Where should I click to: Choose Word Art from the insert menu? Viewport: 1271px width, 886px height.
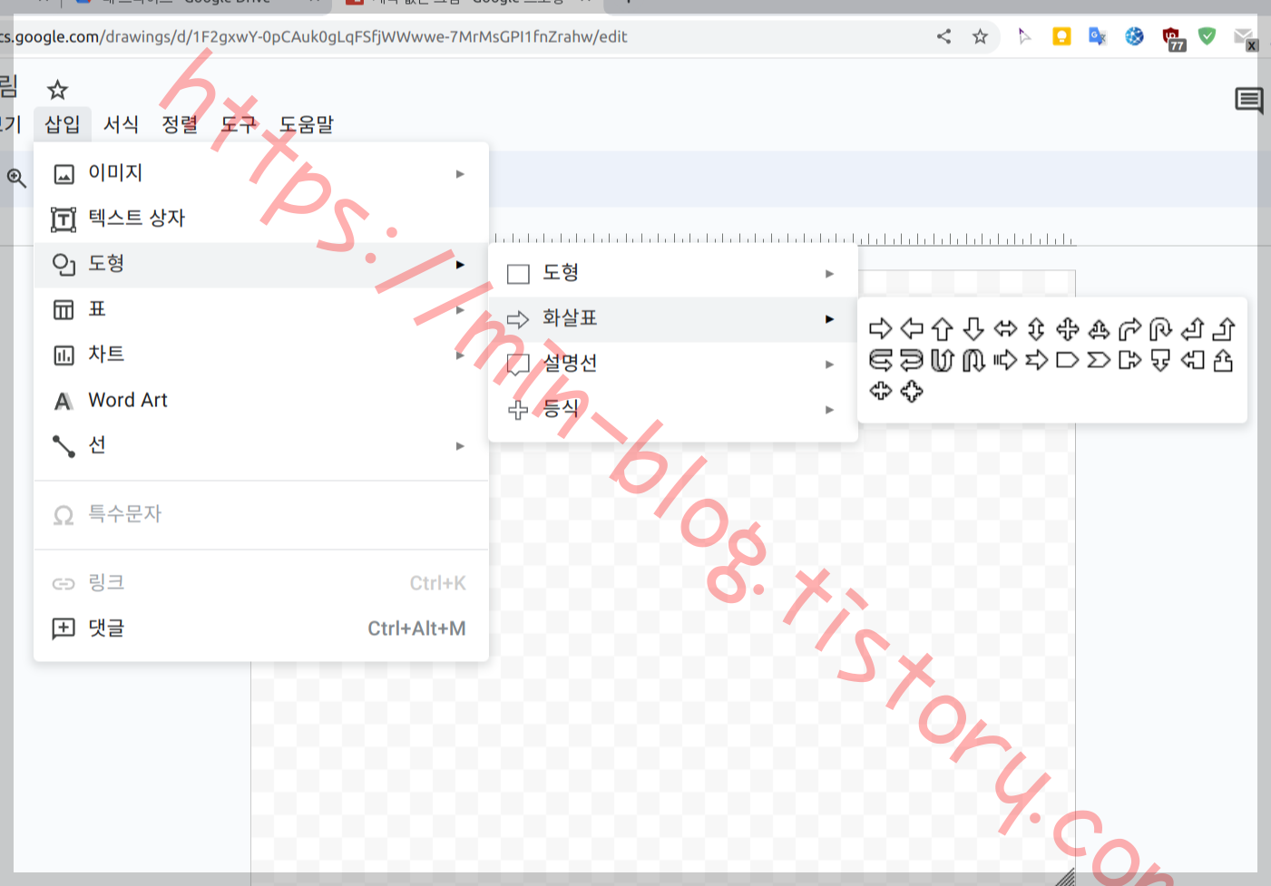click(261, 400)
